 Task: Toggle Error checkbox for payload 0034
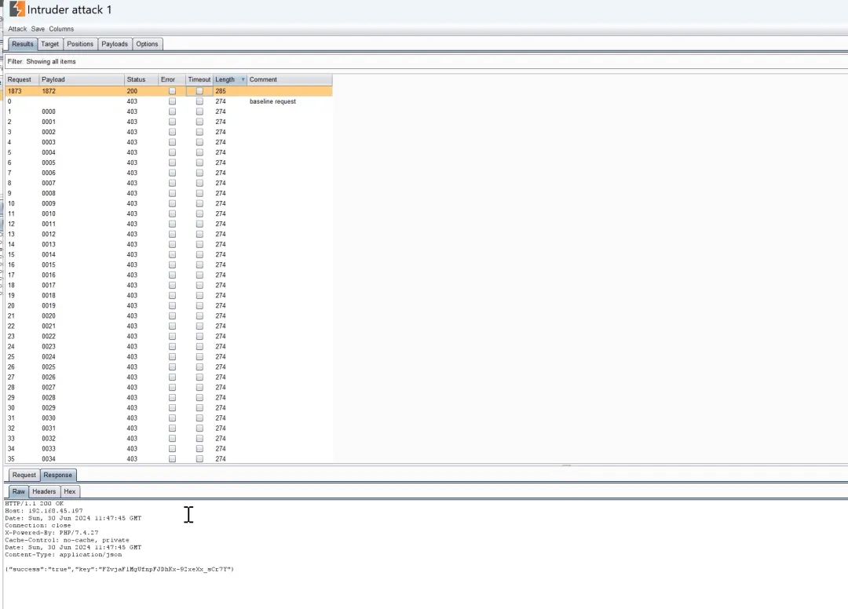[x=172, y=459]
